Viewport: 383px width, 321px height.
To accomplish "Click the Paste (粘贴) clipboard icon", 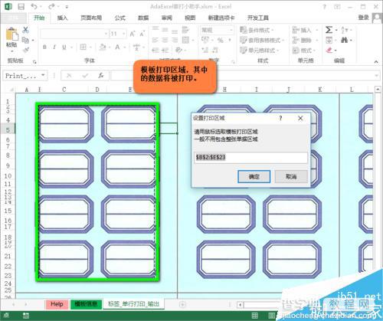I will click(x=11, y=34).
